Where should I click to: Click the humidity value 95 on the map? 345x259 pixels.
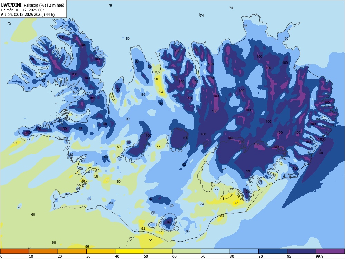click(x=43, y=80)
